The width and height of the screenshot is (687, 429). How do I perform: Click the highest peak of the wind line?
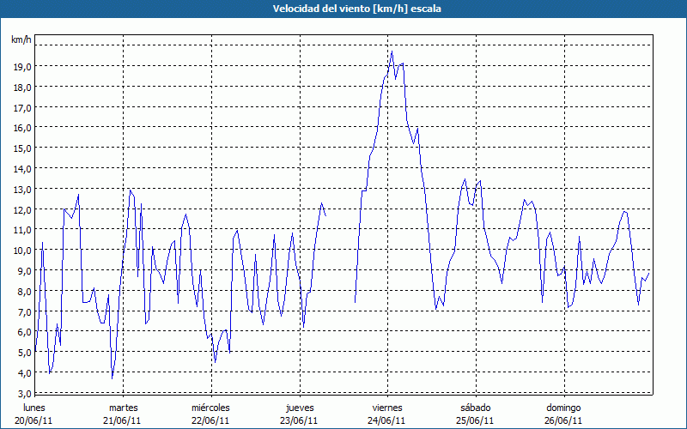pos(392,51)
